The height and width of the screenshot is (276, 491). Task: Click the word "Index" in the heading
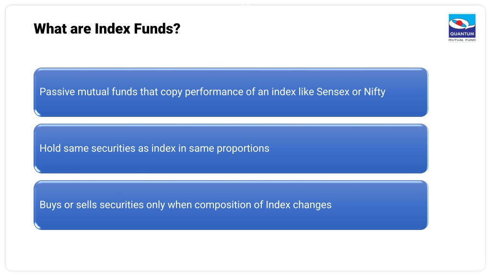point(112,29)
